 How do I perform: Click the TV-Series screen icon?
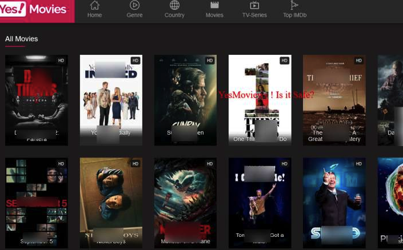pyautogui.click(x=254, y=5)
